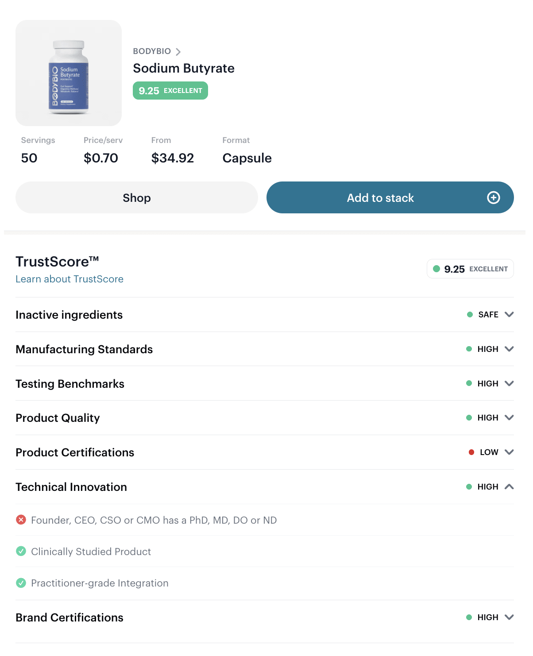Click the Sodium Butyrate product title
Viewport: 533px width, 656px height.
pos(184,68)
